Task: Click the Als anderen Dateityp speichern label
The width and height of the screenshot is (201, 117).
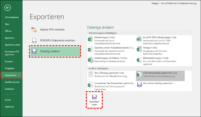Action: [158, 83]
